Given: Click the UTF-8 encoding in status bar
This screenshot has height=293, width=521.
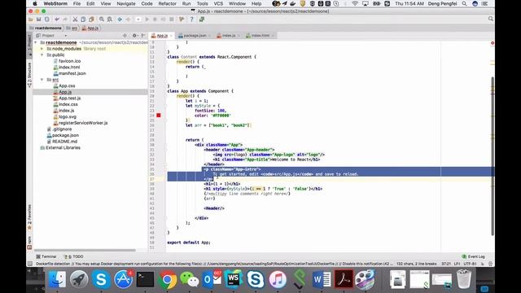Looking at the screenshot, I should (x=470, y=264).
